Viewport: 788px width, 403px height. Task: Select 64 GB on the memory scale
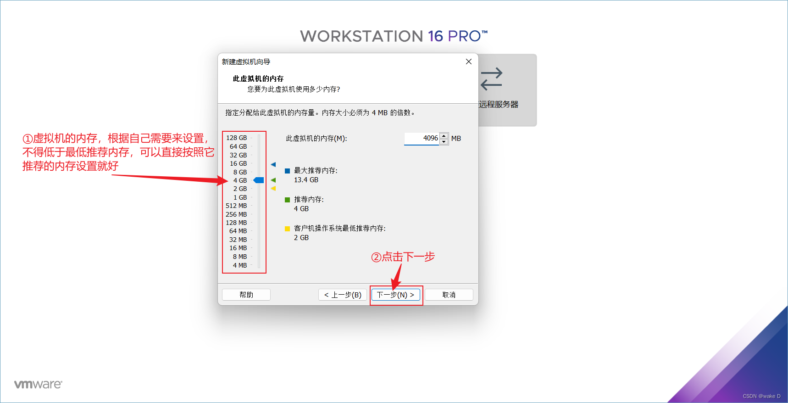(239, 146)
